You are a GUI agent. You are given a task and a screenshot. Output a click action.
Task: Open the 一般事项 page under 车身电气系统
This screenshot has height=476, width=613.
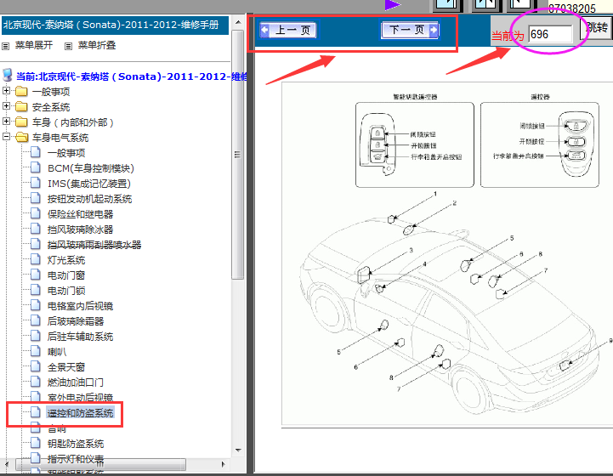[x=66, y=153]
